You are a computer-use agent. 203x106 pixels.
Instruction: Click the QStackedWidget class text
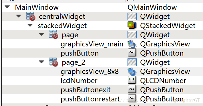pos(168,26)
